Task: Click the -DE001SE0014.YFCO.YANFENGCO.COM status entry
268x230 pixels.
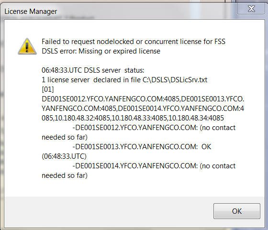Action: [x=154, y=166]
